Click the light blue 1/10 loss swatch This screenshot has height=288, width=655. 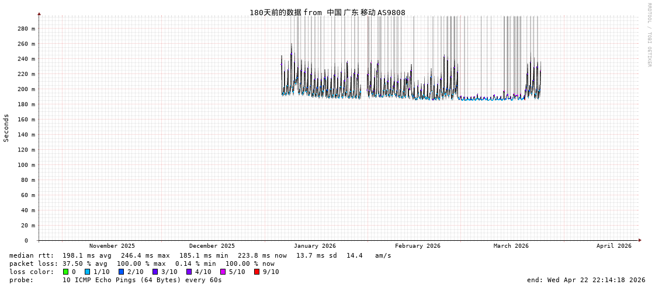88,272
